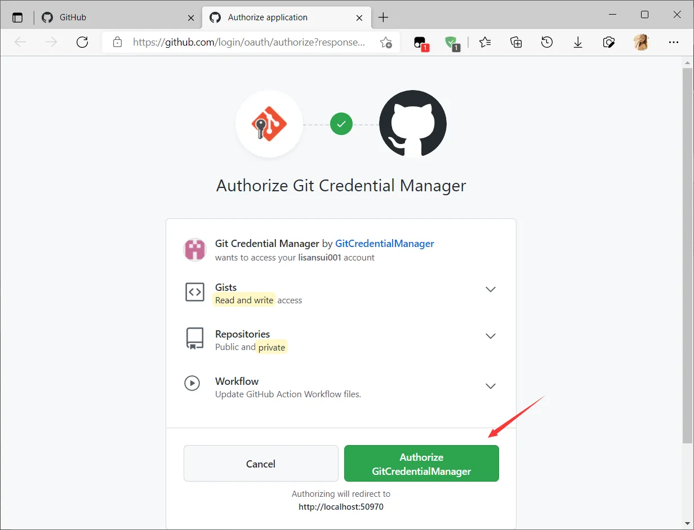694x530 pixels.
Task: Focus the address bar with the github.com URL
Action: point(248,42)
